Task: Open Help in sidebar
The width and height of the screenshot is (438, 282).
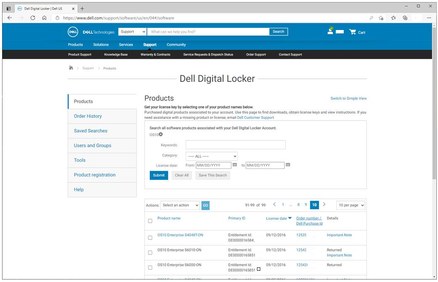Action: pos(102,189)
